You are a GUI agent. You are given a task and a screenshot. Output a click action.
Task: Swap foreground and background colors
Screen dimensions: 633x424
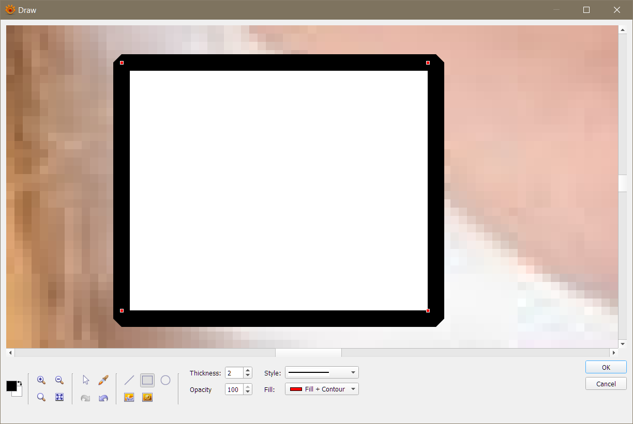[20, 383]
